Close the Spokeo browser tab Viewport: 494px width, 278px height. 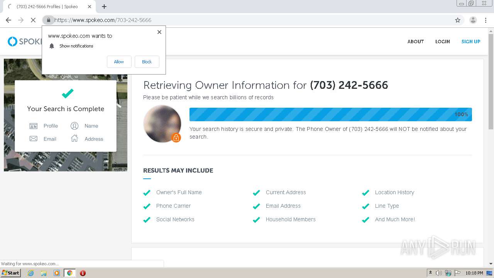tap(90, 7)
